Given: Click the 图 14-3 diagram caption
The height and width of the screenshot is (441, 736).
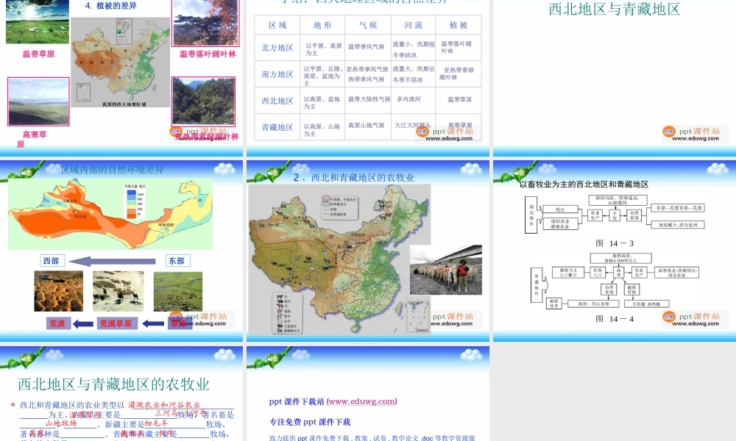Looking at the screenshot, I should click(615, 243).
